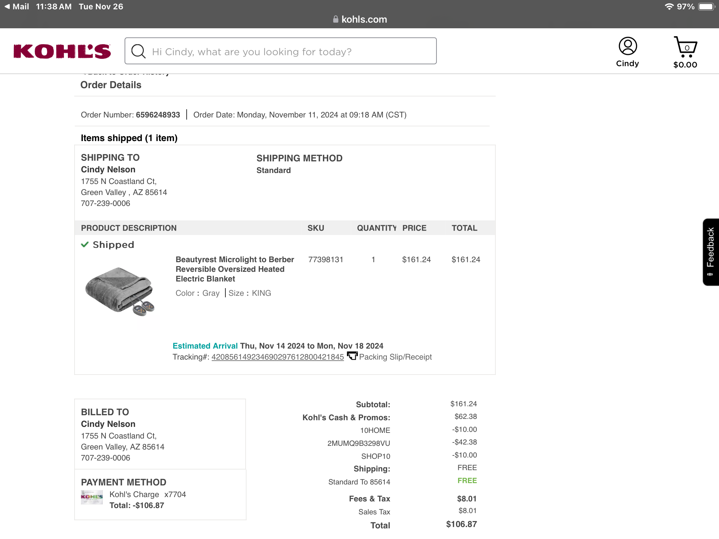Focus the search input field
The height and width of the screenshot is (539, 719).
tap(280, 51)
